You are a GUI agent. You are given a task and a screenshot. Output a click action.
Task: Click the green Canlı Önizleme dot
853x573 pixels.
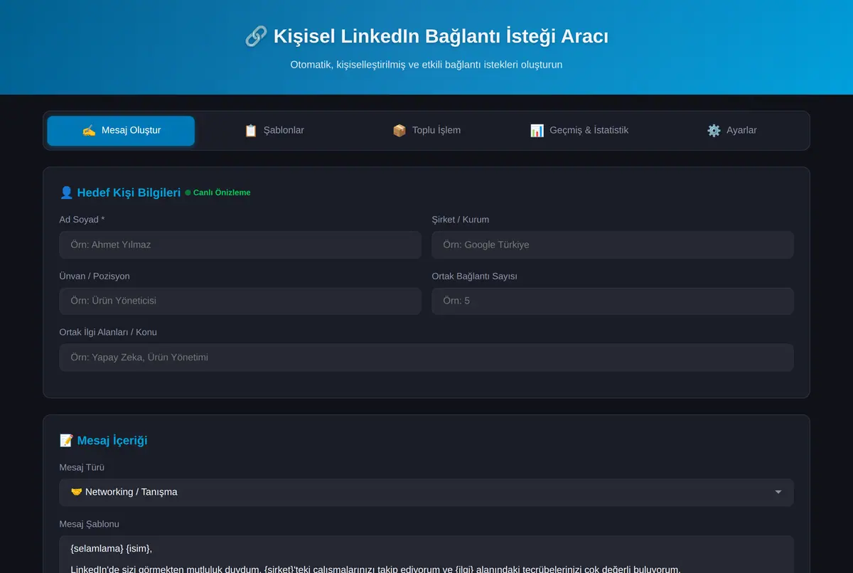pyautogui.click(x=188, y=193)
